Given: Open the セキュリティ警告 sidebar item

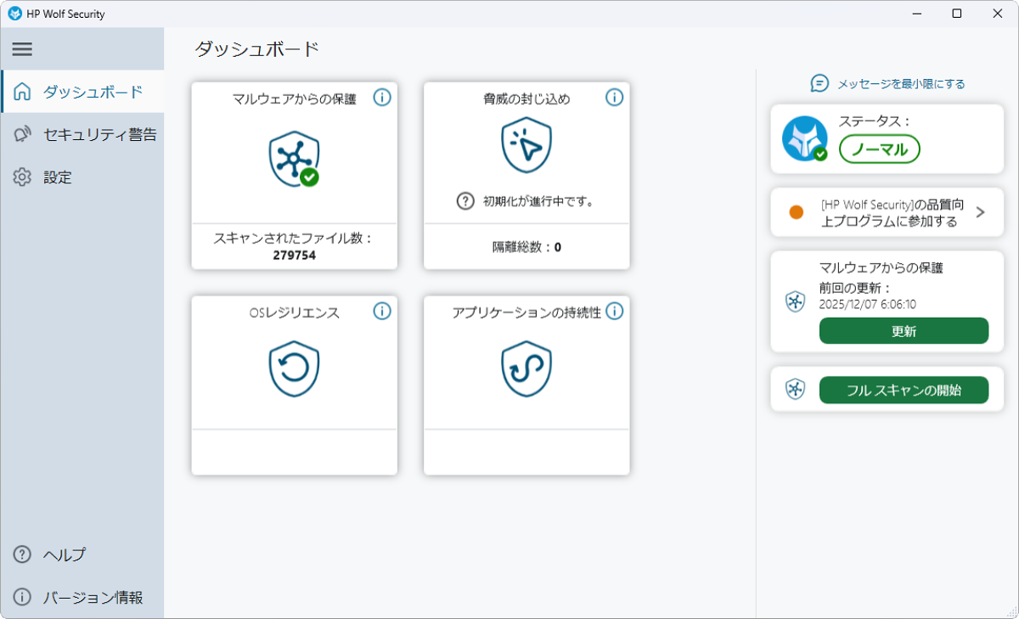Looking at the screenshot, I should 99,134.
